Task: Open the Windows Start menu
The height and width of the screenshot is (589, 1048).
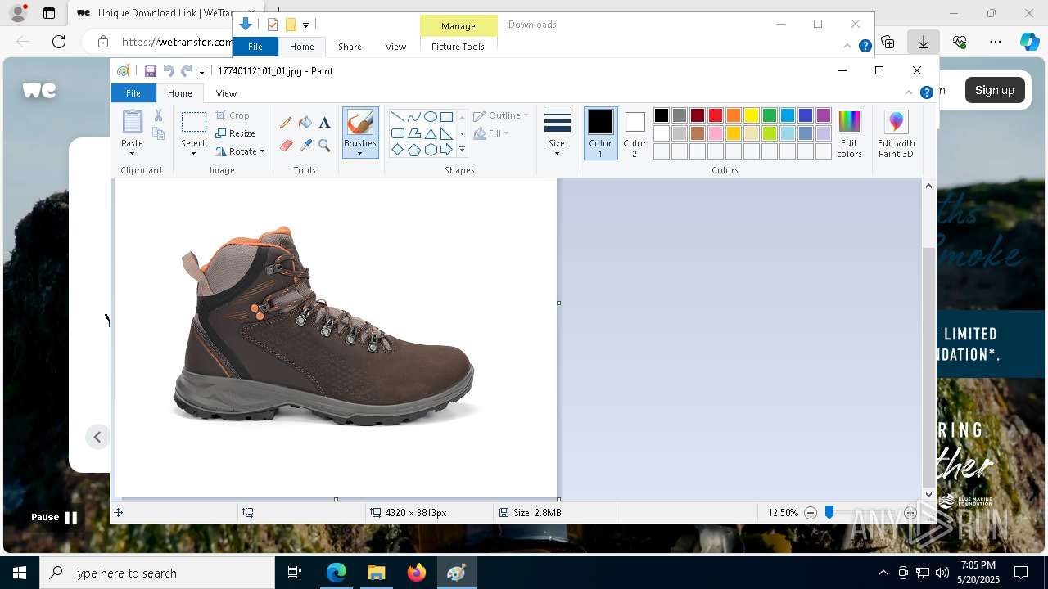Action: (20, 573)
